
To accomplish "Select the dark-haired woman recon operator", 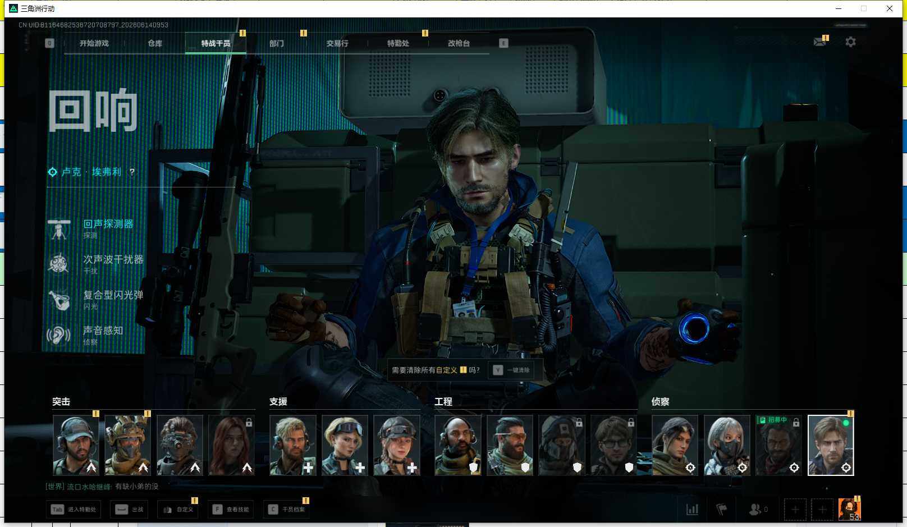I will tap(675, 445).
